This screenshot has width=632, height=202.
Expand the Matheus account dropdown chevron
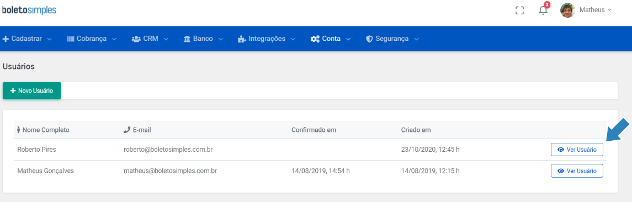click(x=609, y=10)
